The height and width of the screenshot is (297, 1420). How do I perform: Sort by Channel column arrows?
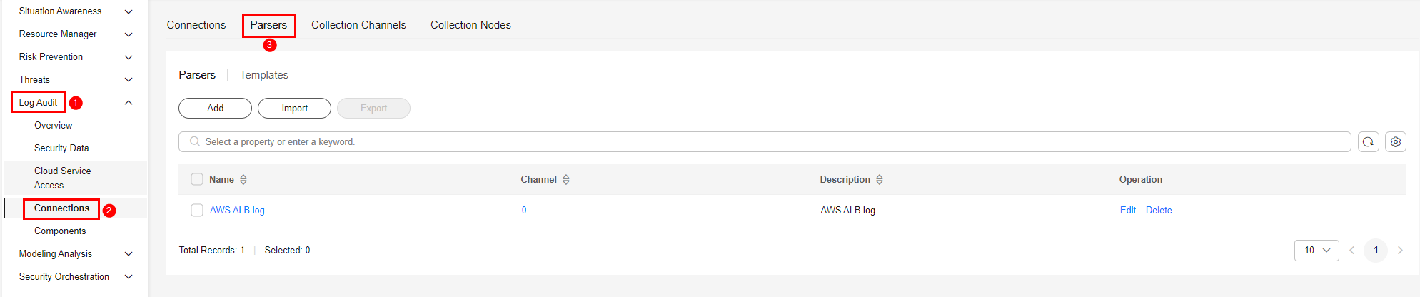pyautogui.click(x=566, y=180)
